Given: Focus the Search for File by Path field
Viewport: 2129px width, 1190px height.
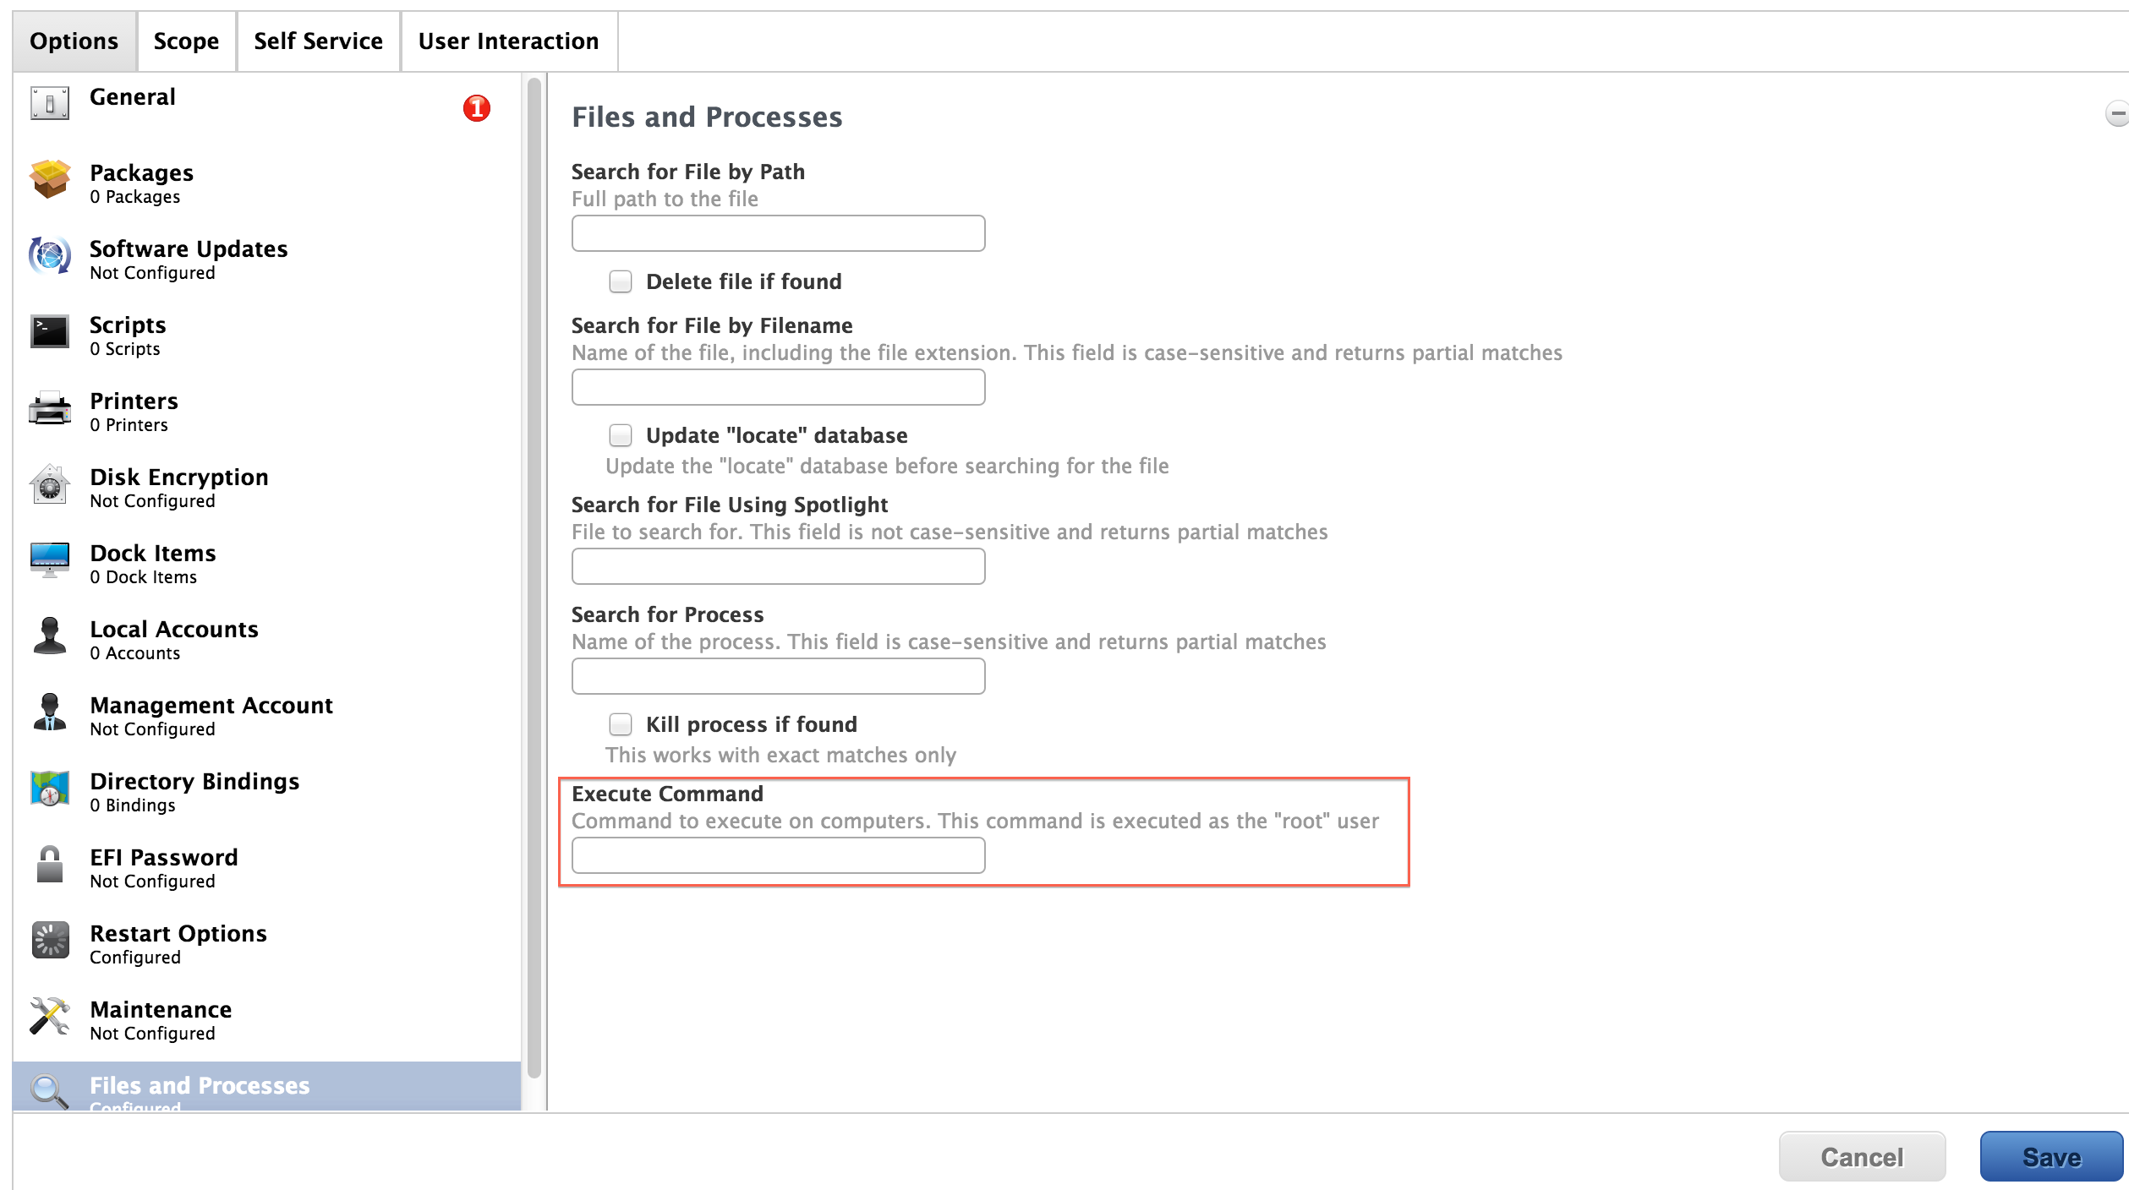Looking at the screenshot, I should click(x=778, y=233).
